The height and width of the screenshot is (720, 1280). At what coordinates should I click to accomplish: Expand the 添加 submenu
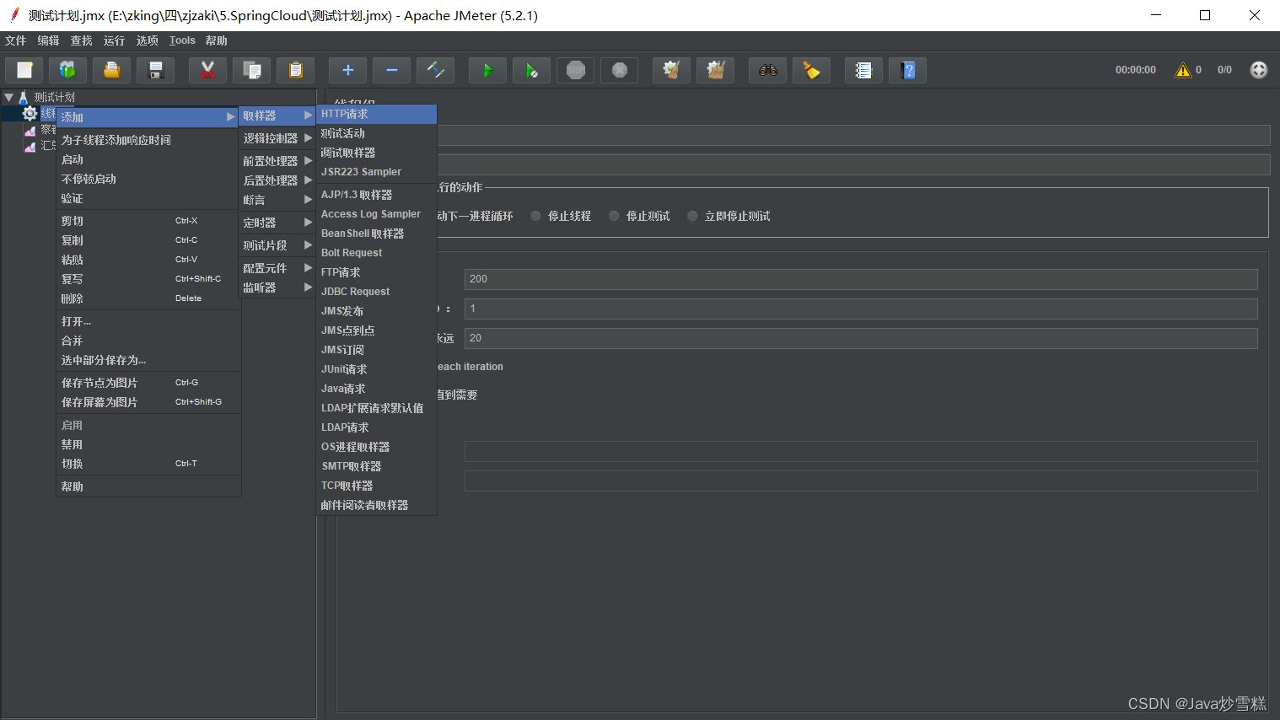click(148, 117)
